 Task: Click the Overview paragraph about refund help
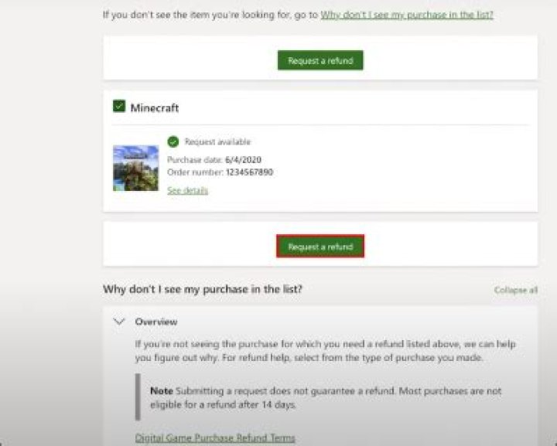coord(325,350)
